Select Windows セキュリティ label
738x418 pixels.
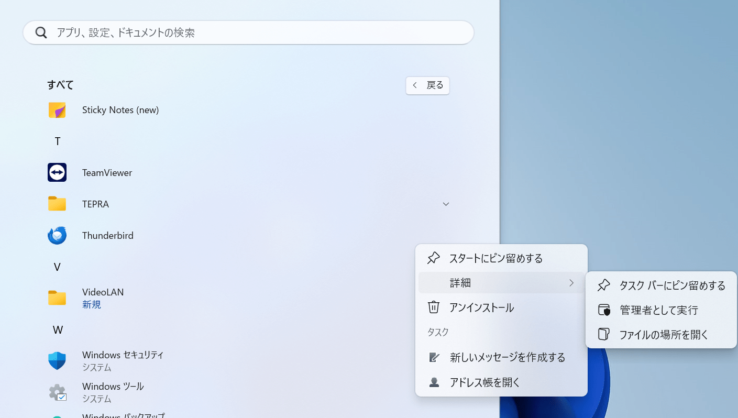(x=123, y=355)
